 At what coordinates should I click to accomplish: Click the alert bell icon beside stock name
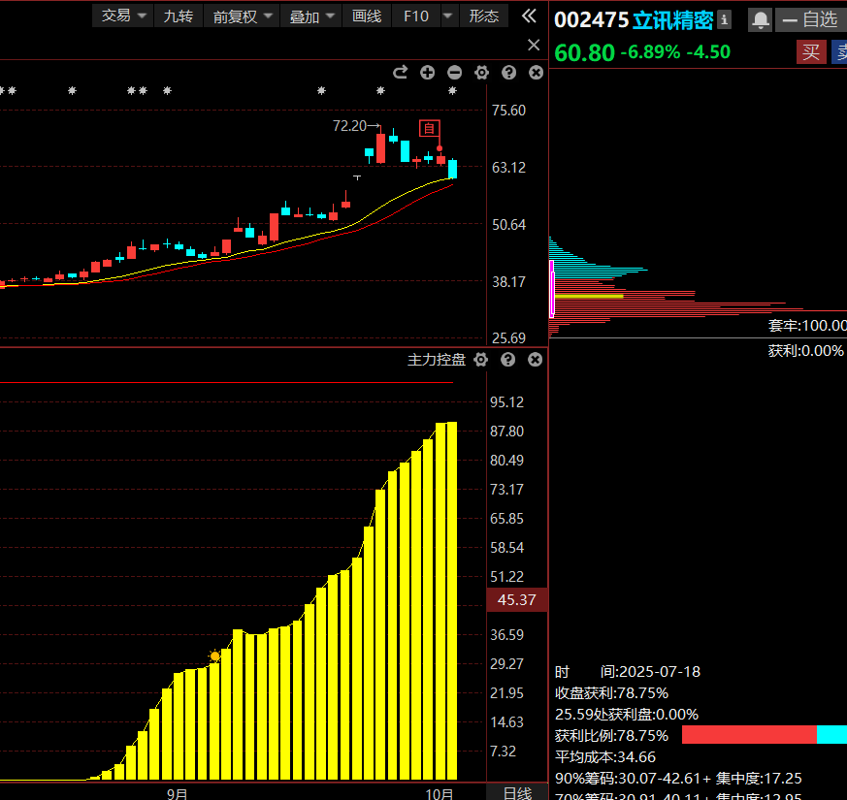[x=760, y=19]
